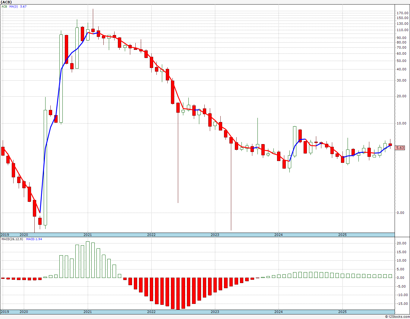Select 2021 on the price chart timeline
The image size is (410, 319).
click(87, 235)
